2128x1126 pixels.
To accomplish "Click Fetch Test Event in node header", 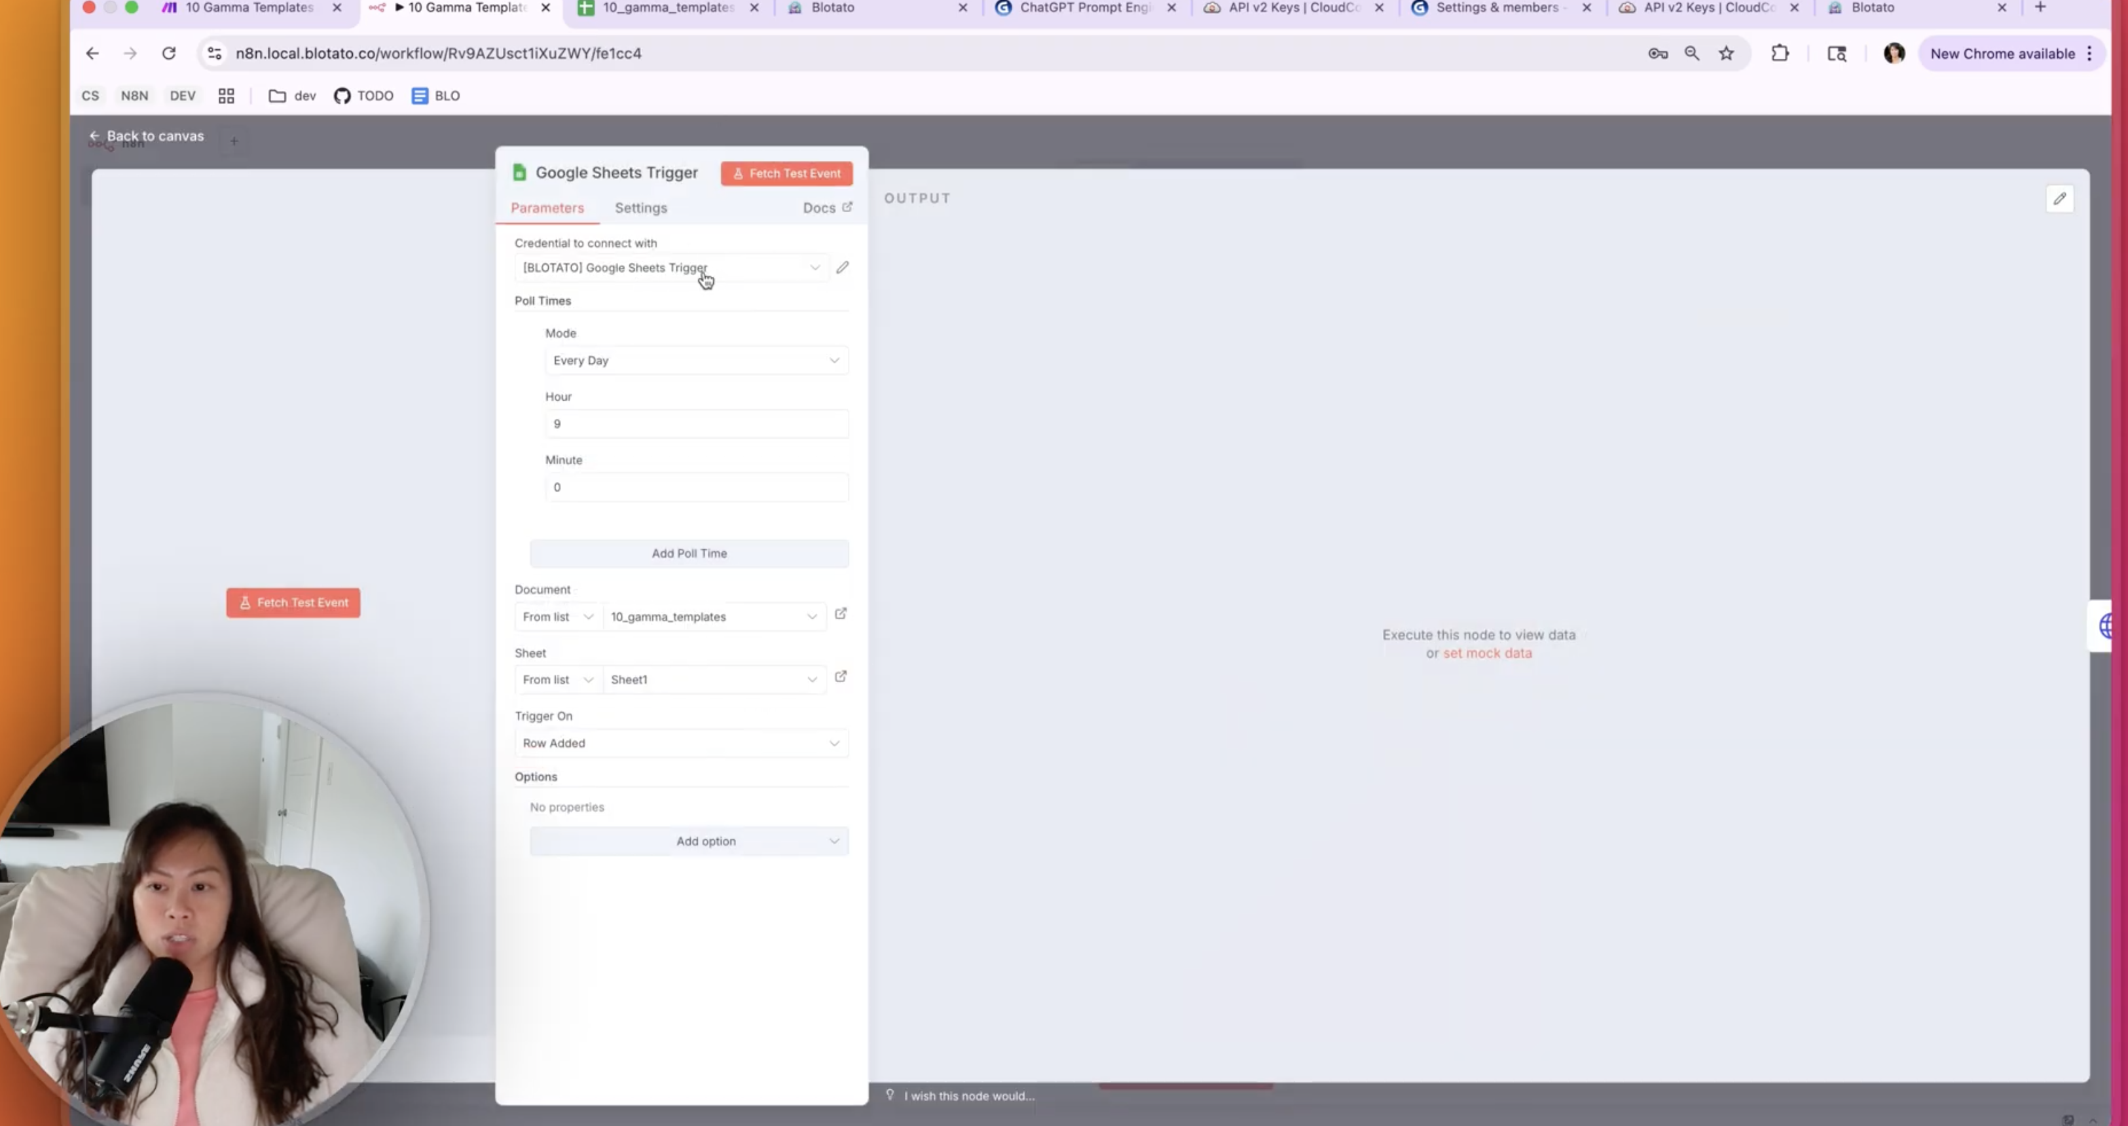I will (786, 173).
